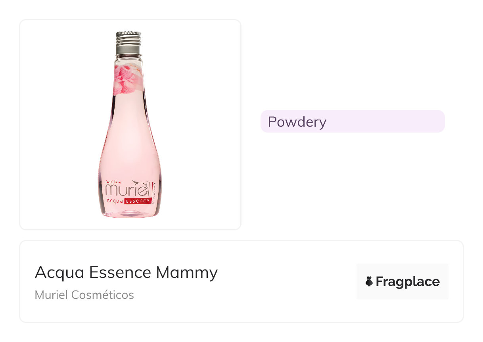Click the silver screw cap of the bottle

tap(128, 43)
